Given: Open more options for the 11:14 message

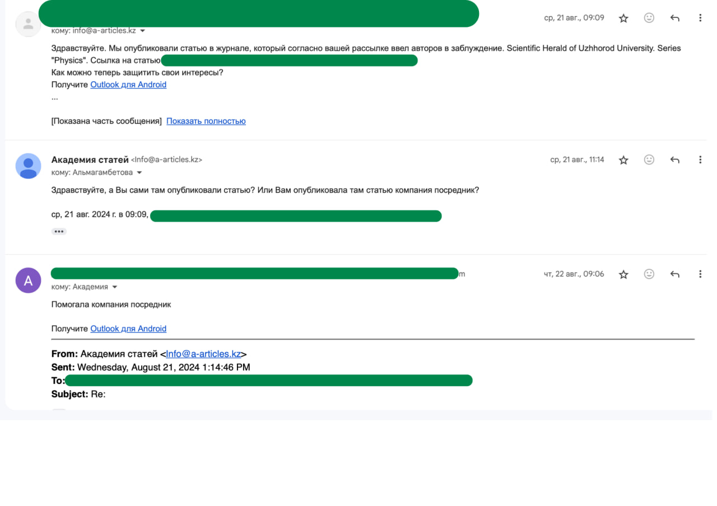Looking at the screenshot, I should [700, 160].
